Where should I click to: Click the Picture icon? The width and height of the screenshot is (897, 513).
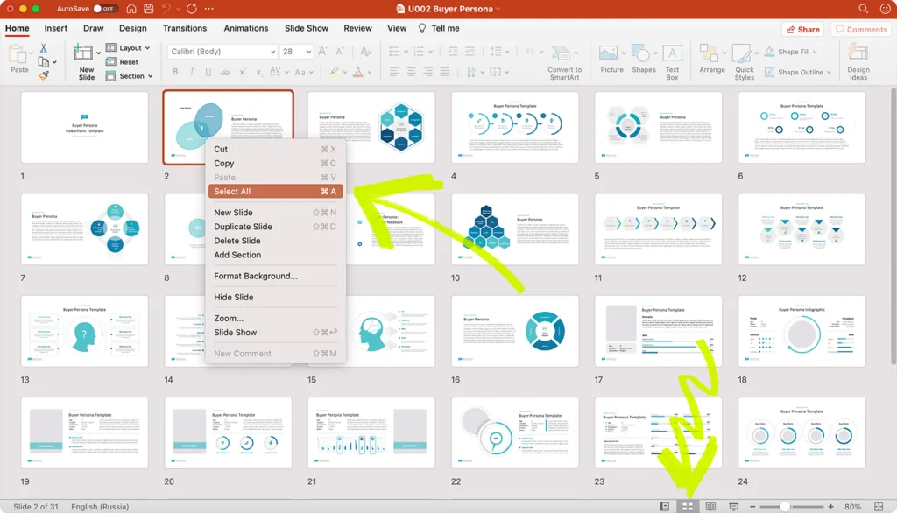click(x=608, y=53)
